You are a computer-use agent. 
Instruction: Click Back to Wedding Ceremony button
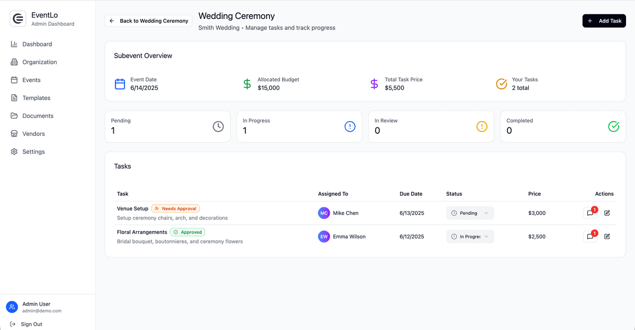tap(149, 21)
